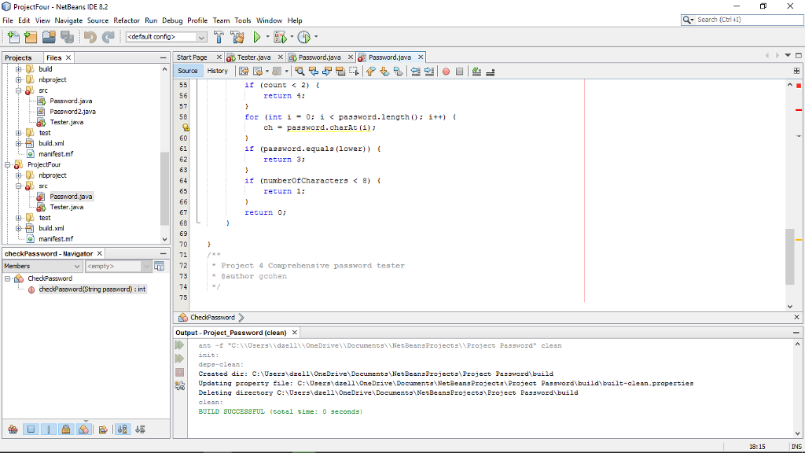Open the default config dropdown

point(200,37)
